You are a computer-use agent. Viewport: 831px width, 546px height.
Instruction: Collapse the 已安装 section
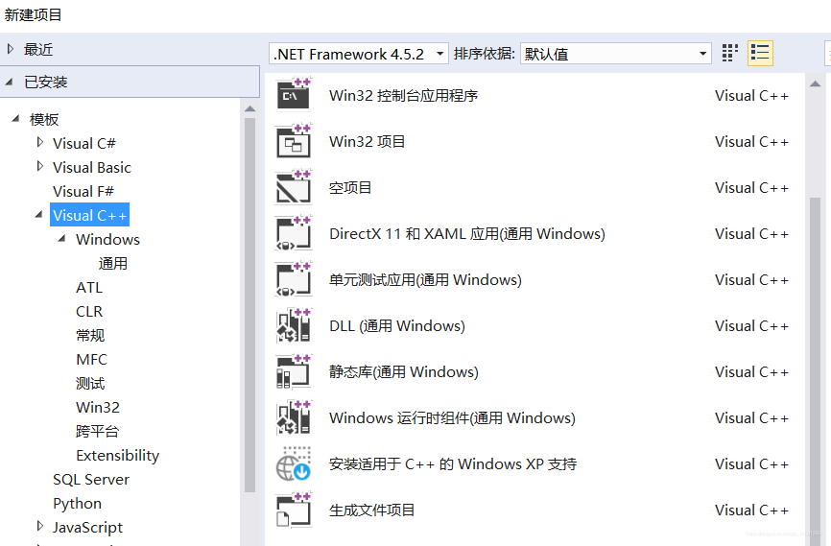pyautogui.click(x=10, y=82)
